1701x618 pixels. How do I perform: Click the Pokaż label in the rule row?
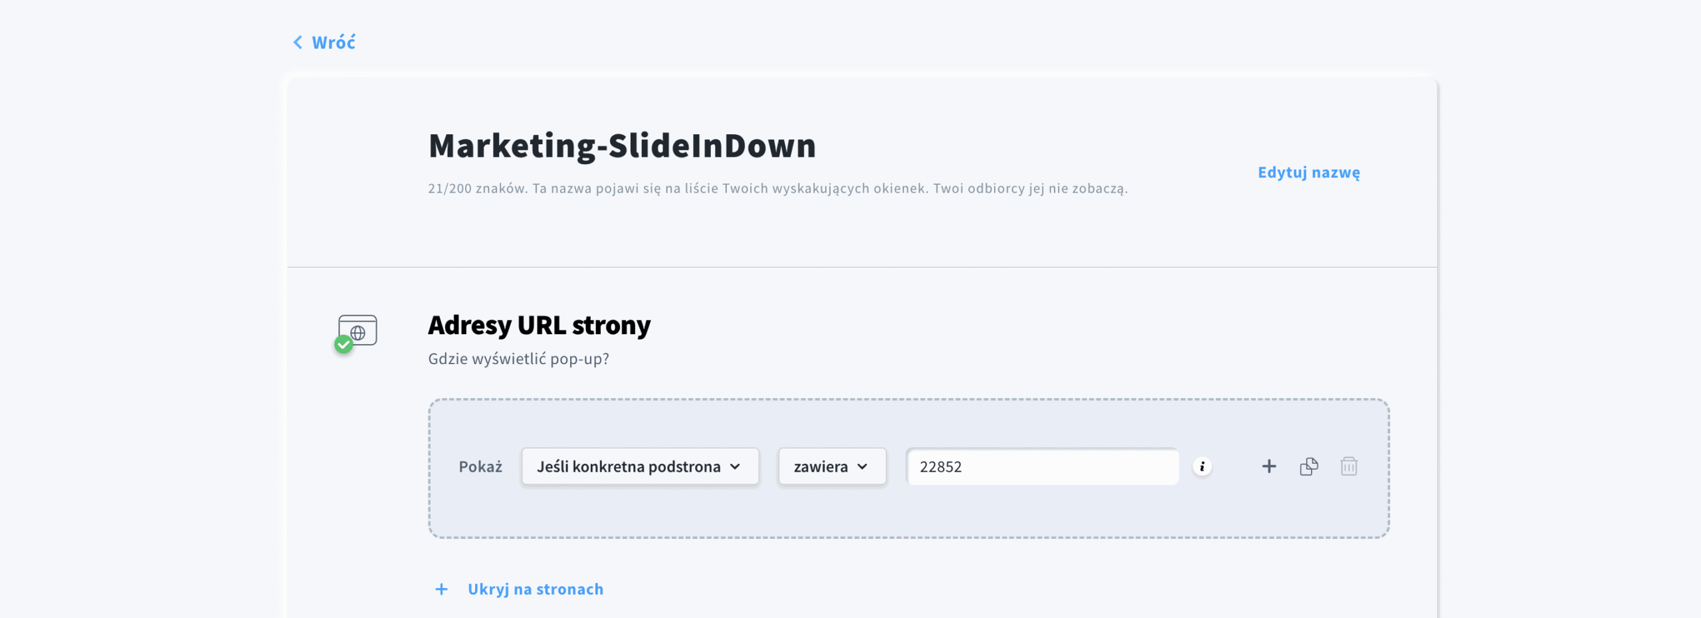pos(480,466)
